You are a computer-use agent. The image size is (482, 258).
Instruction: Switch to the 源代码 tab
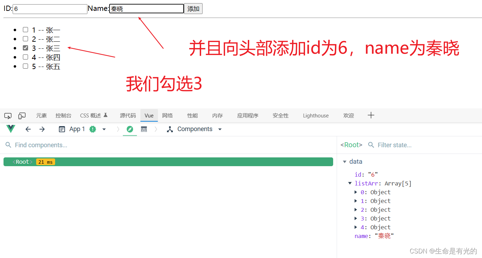(x=128, y=116)
